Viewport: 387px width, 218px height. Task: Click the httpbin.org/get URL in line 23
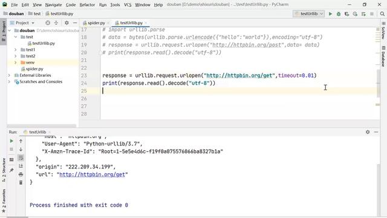[239, 75]
